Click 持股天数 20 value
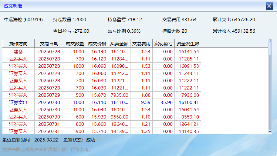Image resolution: width=277 pixels, height=156 pixels. coord(175,31)
